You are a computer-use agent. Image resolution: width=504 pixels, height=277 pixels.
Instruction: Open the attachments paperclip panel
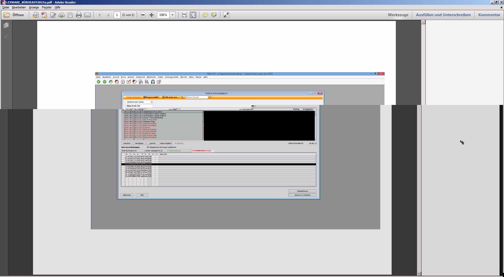click(6, 37)
